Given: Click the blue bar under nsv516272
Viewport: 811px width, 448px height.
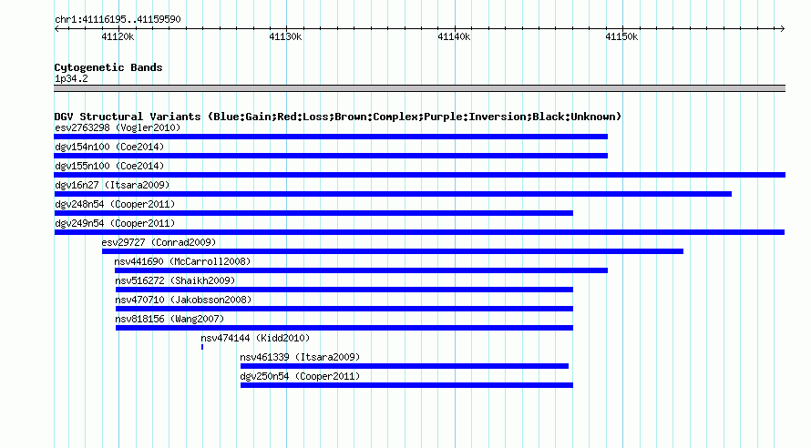Looking at the screenshot, I should tap(344, 290).
